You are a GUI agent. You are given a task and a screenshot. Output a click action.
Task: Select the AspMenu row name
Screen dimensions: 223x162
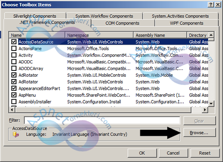(27, 95)
